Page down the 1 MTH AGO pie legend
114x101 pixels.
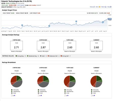tap(68, 96)
